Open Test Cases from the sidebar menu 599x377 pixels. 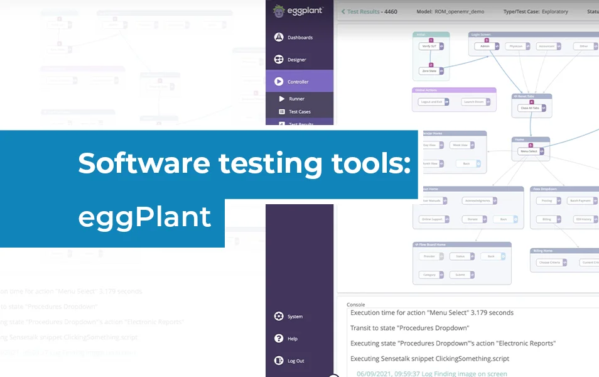click(x=296, y=112)
